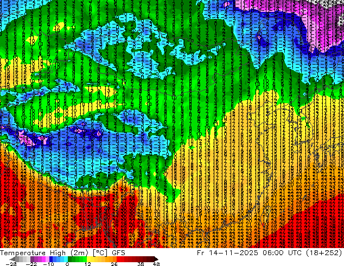Click the -22 legend label
The image size is (344, 266).
(31, 264)
